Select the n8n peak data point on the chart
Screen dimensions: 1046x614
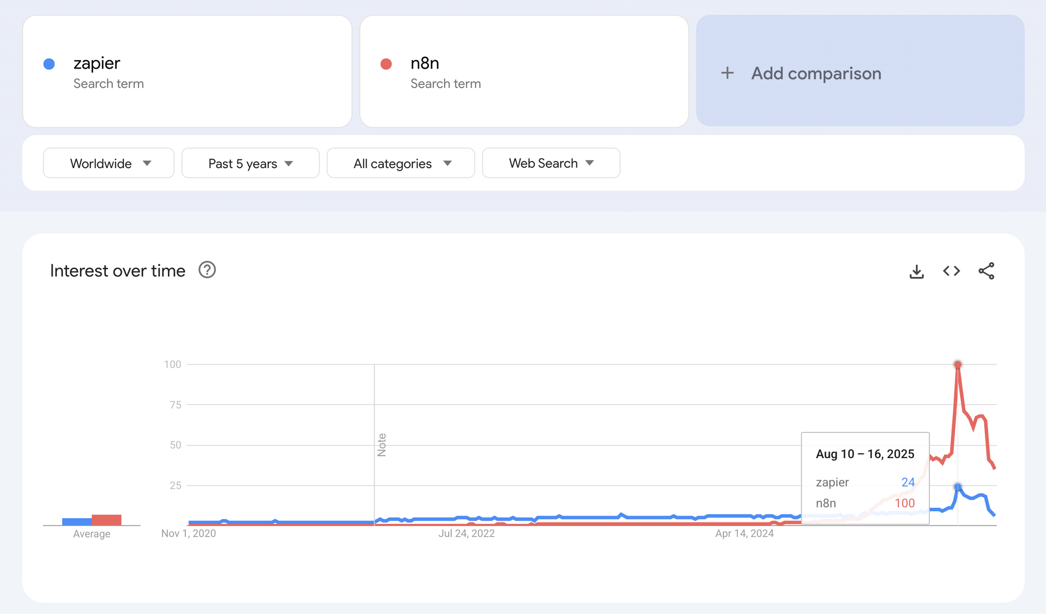958,364
